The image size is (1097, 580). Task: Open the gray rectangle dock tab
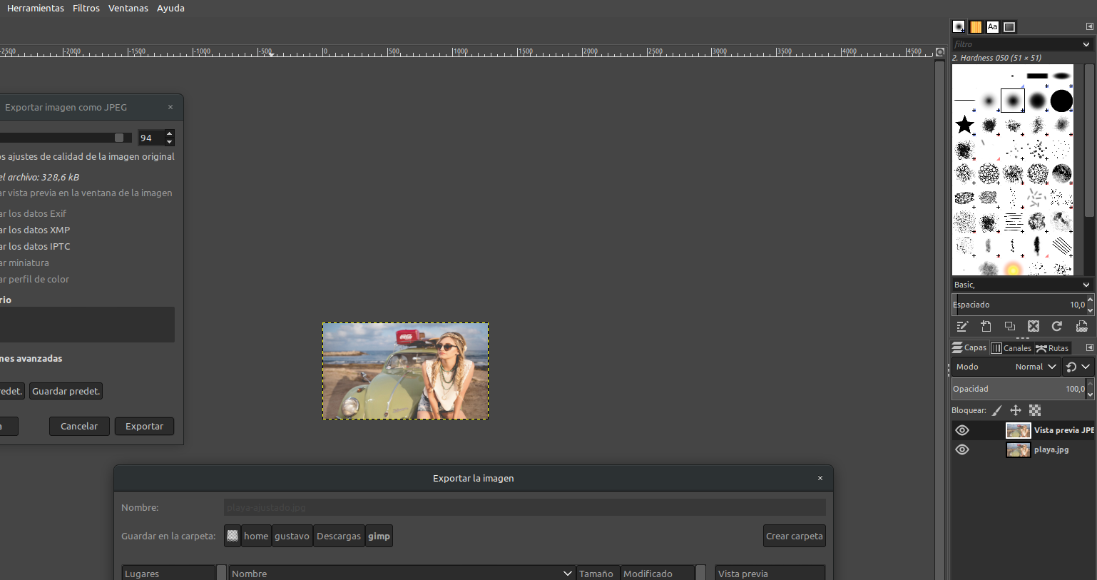[1009, 27]
